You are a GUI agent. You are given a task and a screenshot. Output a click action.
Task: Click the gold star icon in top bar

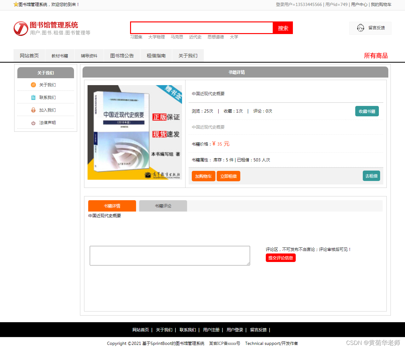coord(16,4)
